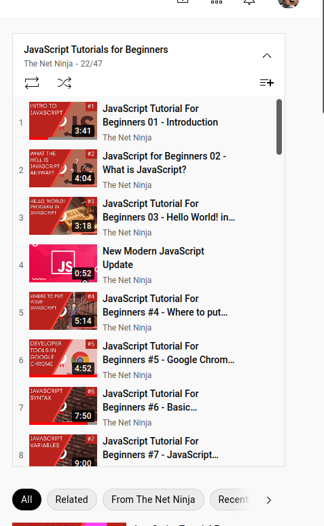Open thumbnail of Beginners 01 - Introduction
This screenshot has width=324, height=526.
[63, 121]
